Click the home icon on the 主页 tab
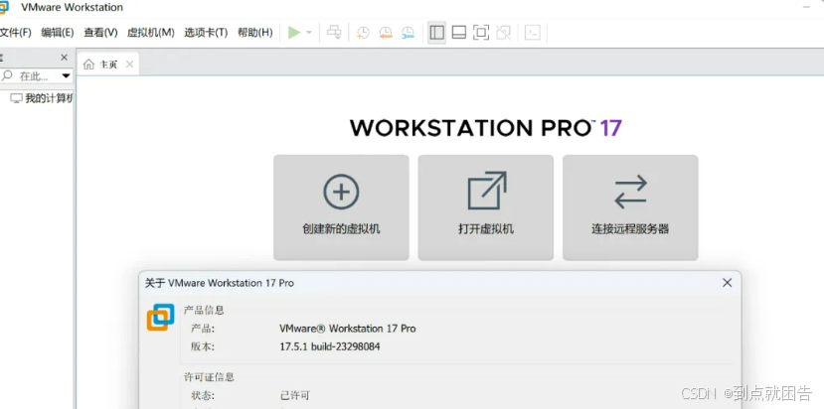 [88, 65]
